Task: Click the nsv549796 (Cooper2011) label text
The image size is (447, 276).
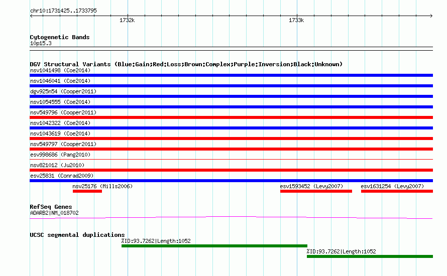Action: pos(63,112)
